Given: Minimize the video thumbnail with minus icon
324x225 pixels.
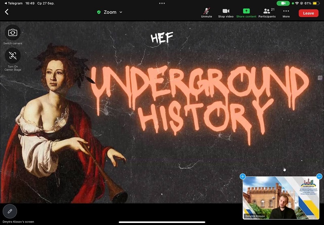Looking at the screenshot, I should [x=319, y=176].
